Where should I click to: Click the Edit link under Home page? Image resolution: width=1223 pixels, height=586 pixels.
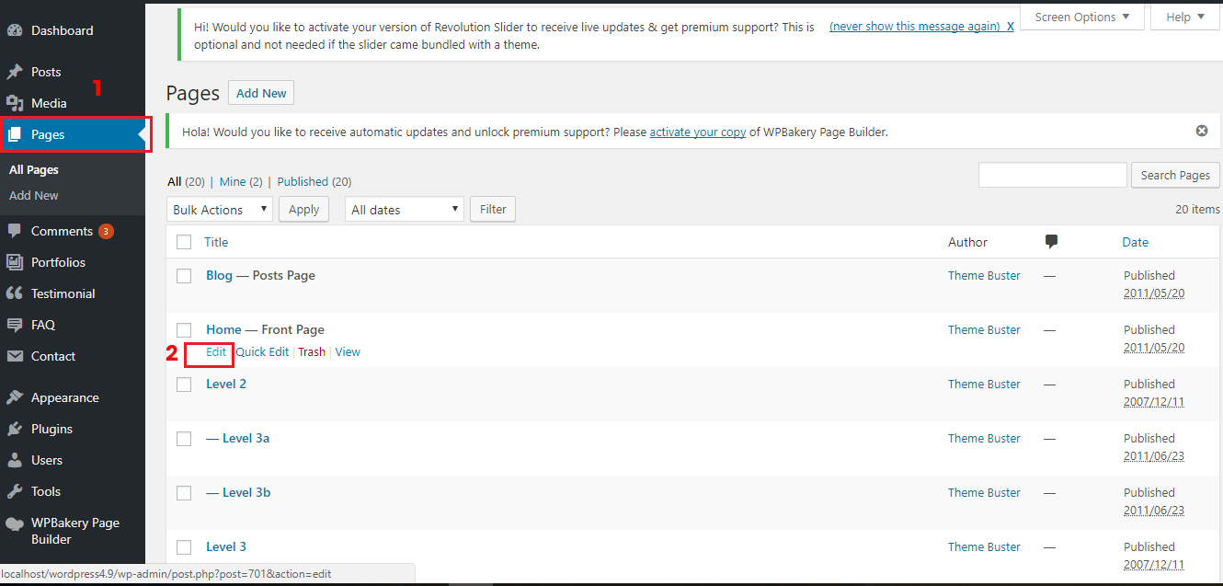pyautogui.click(x=216, y=351)
